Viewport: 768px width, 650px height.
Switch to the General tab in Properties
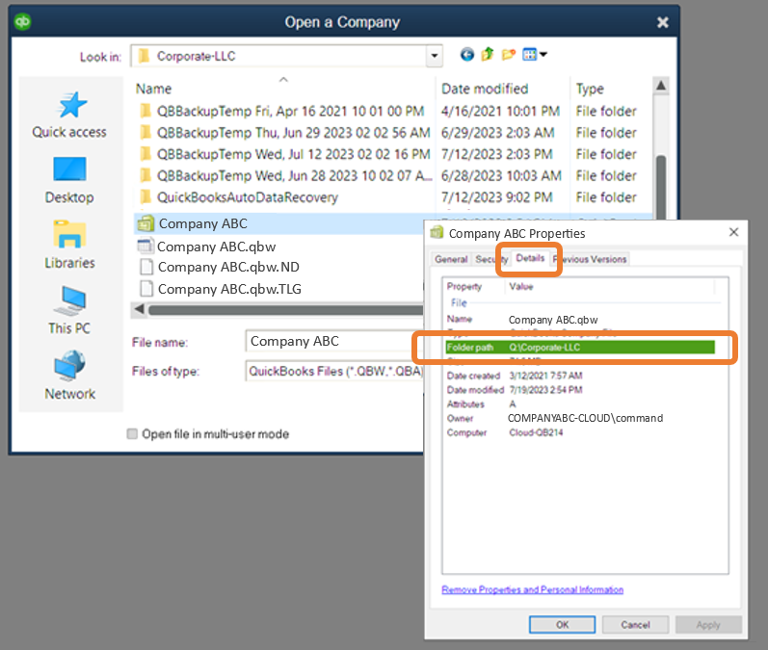(x=451, y=259)
